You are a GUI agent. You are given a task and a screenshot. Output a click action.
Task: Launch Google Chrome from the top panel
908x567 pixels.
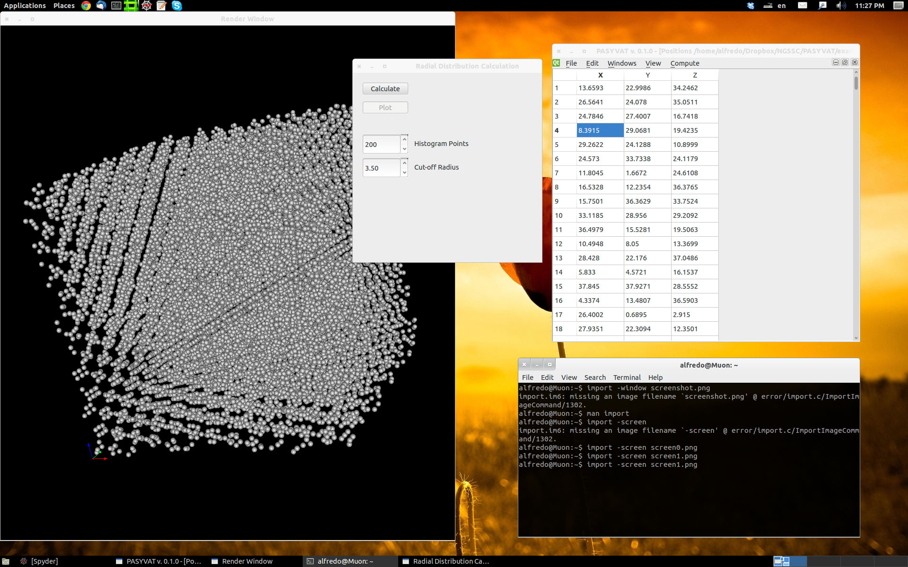coord(86,6)
